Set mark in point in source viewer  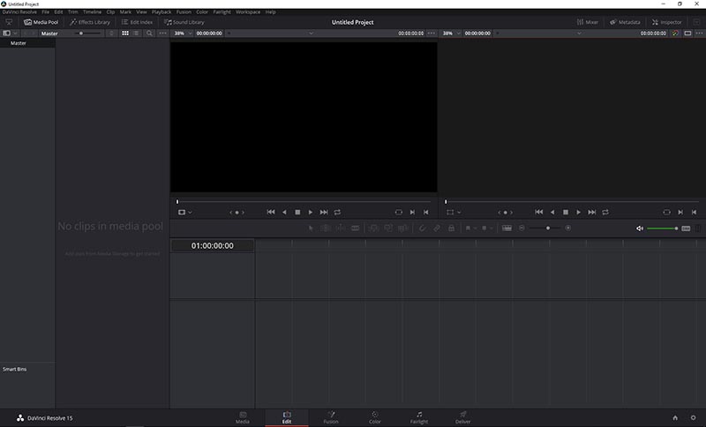pos(412,212)
